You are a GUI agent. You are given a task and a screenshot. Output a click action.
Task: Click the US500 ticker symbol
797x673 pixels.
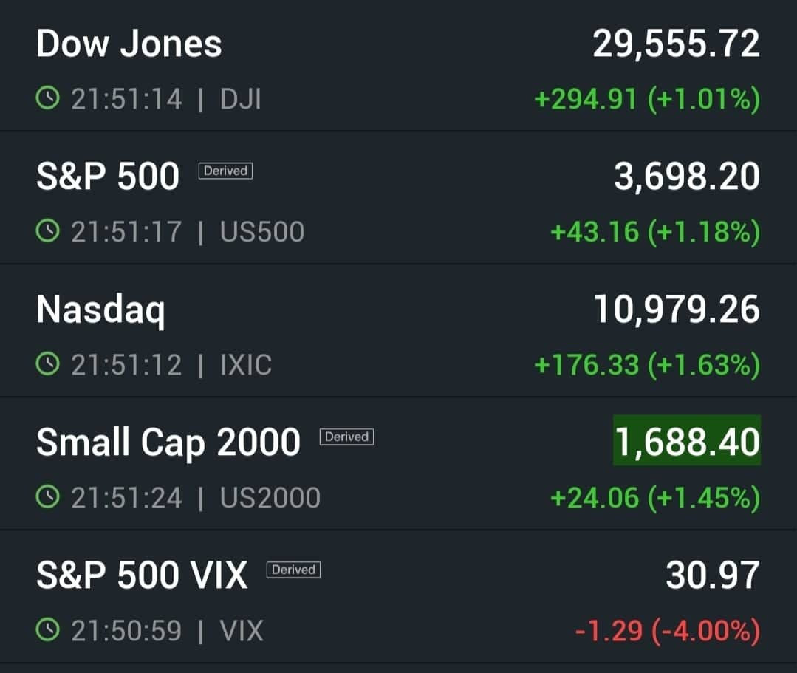(x=261, y=232)
